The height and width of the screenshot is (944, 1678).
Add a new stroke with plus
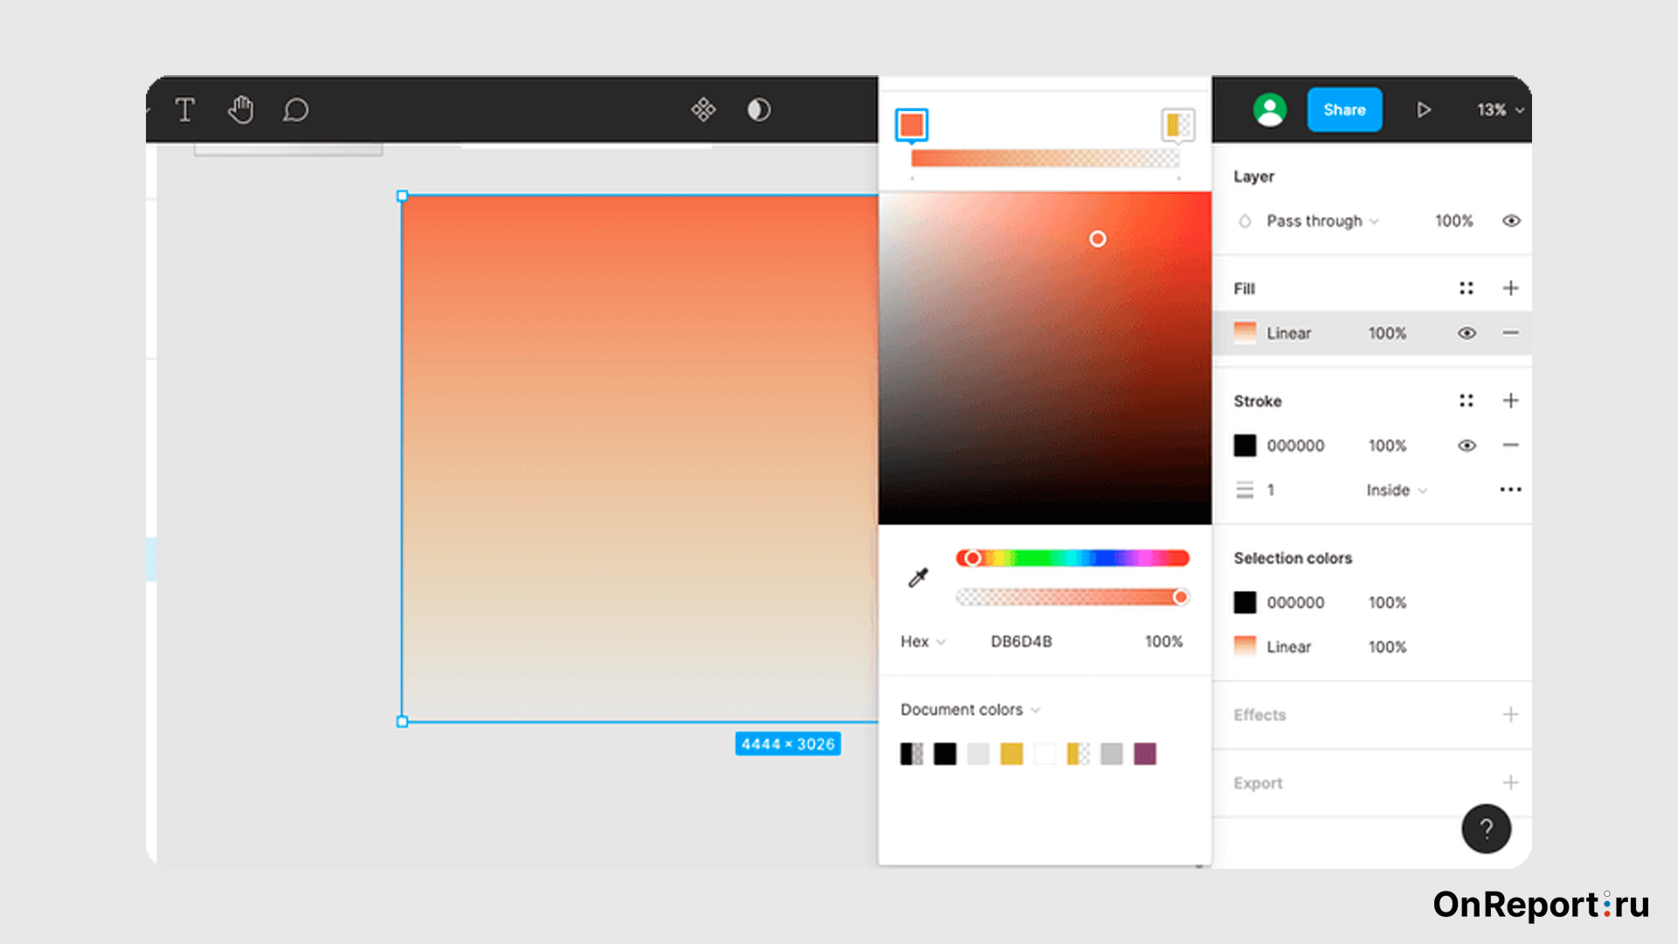[1510, 400]
